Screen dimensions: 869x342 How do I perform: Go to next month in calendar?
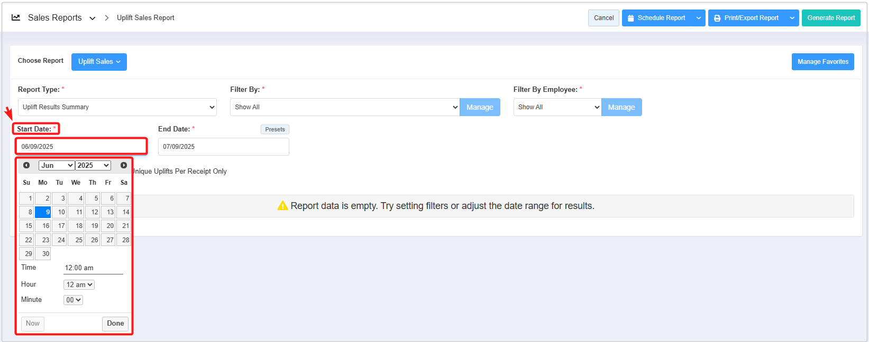[124, 165]
